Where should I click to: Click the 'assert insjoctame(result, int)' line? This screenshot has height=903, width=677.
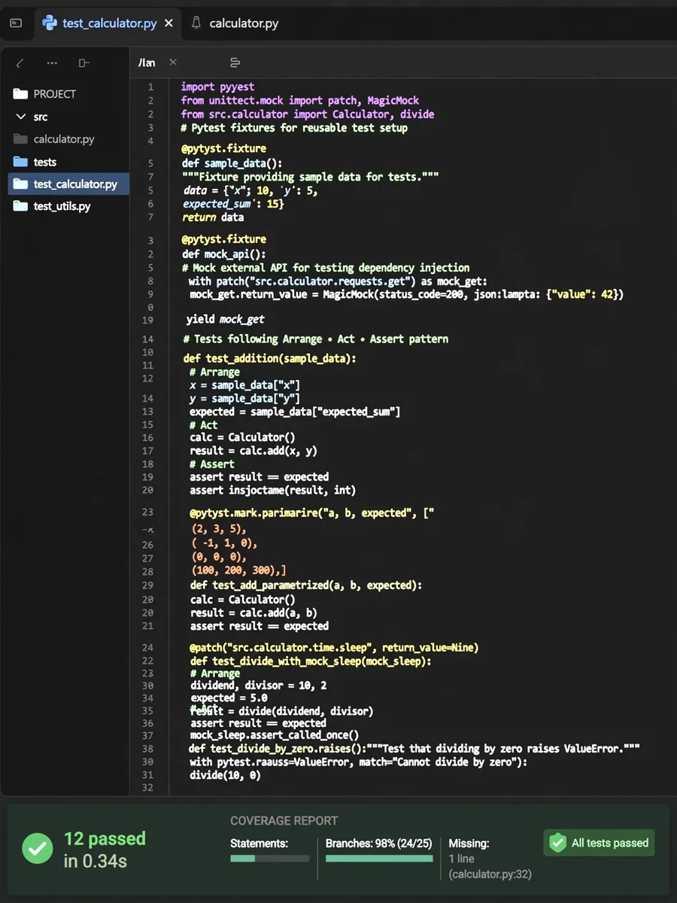(272, 490)
